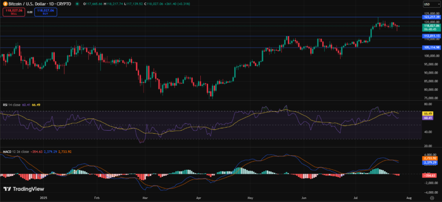Click the 85,000.00 price scale tick

(432, 81)
